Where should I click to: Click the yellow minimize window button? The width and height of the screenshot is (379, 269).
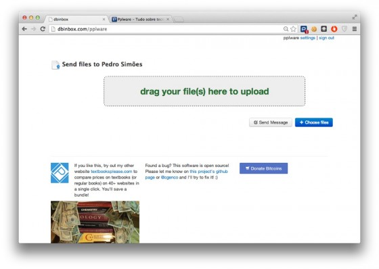(x=31, y=18)
